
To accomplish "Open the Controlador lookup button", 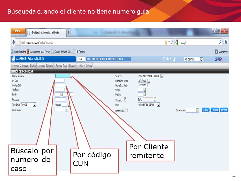I will 67,110.
